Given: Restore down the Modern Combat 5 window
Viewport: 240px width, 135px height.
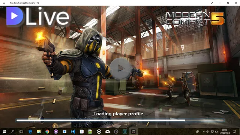Looking at the screenshot, I should pyautogui.click(x=228, y=3).
